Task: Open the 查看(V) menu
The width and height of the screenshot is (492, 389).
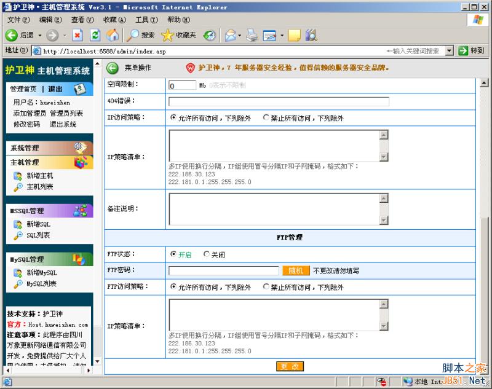Action: tap(82, 20)
